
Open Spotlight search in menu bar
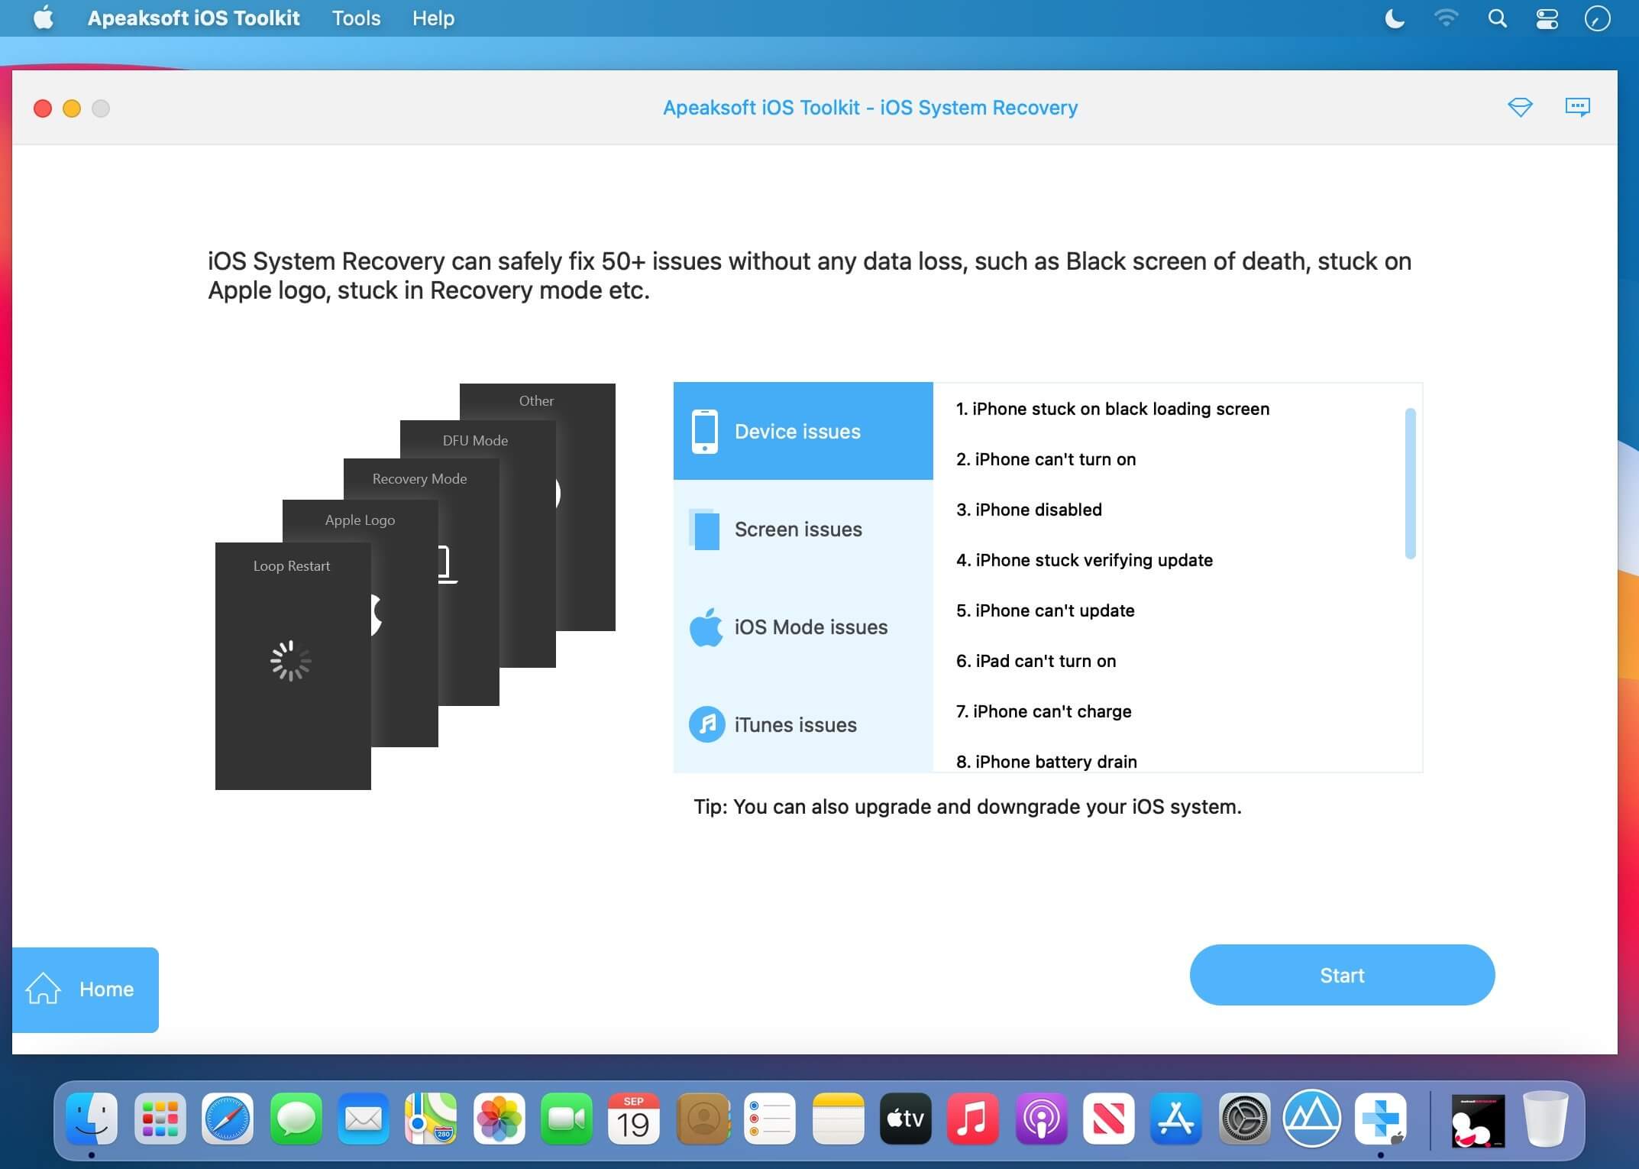point(1497,18)
